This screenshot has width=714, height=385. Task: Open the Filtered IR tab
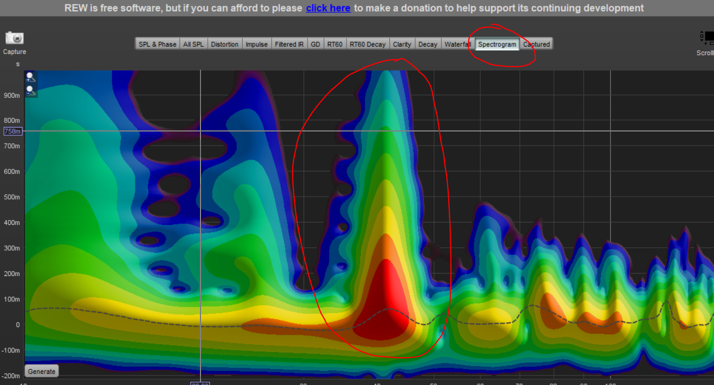click(289, 44)
